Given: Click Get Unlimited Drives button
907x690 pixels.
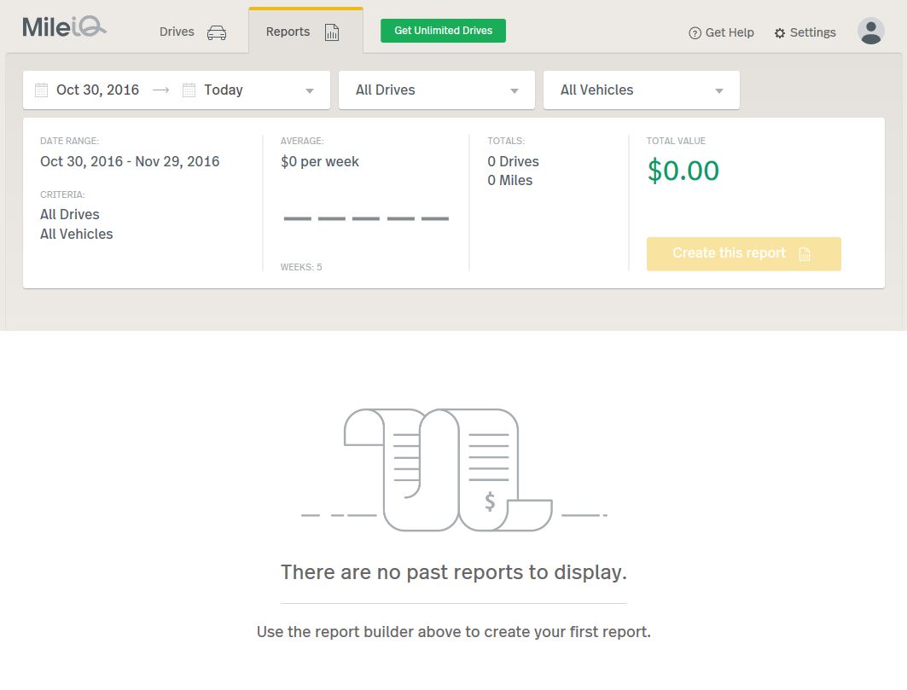Looking at the screenshot, I should coord(443,31).
